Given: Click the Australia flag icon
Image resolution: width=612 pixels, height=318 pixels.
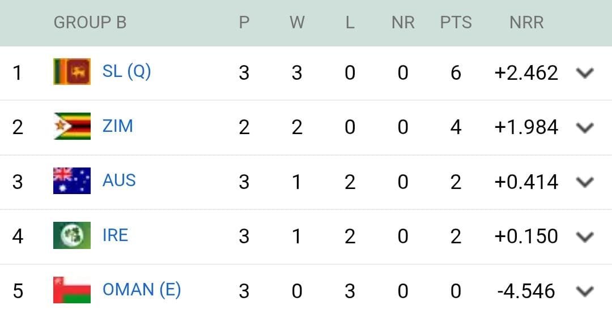Looking at the screenshot, I should 72,181.
